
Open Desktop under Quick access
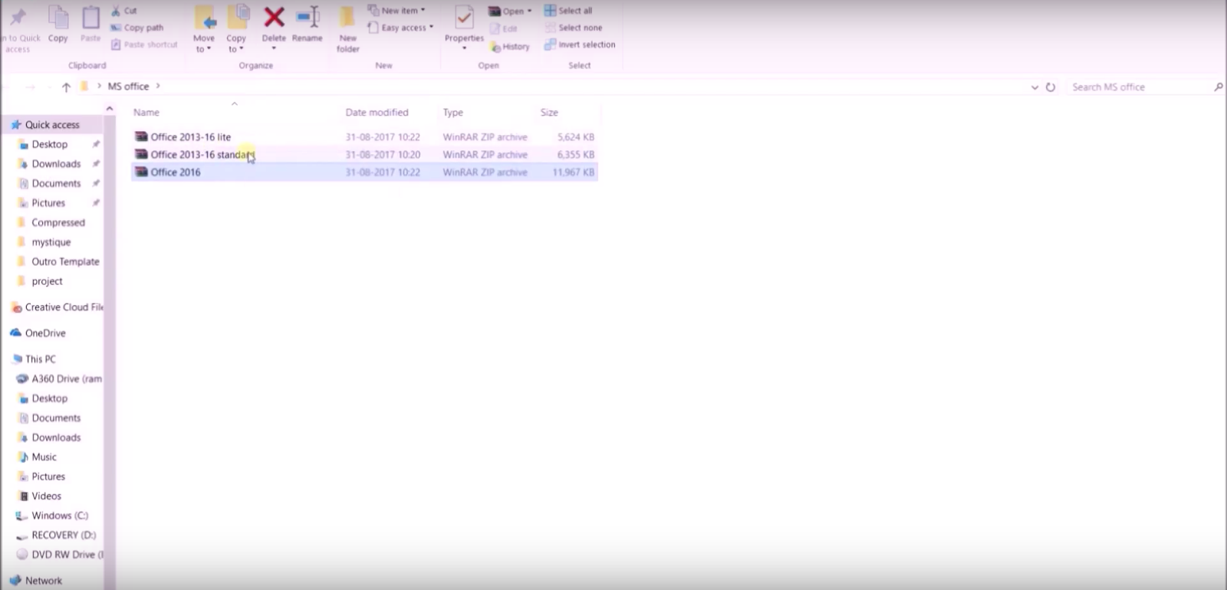coord(50,144)
